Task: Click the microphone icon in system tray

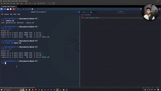Action: [x=145, y=90]
